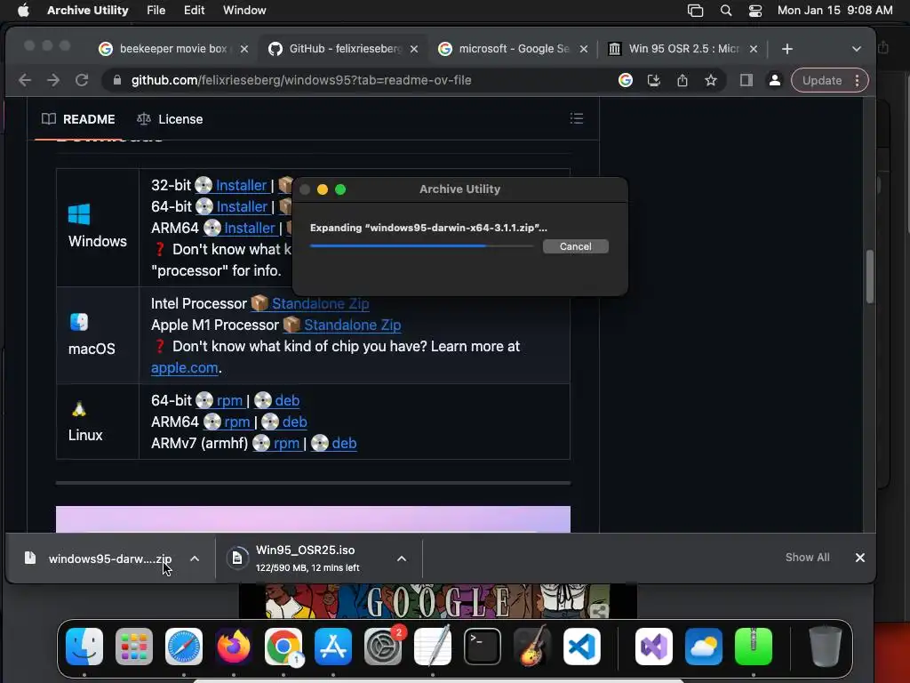Download the Linux ARMv7 deb link
Image resolution: width=910 pixels, height=683 pixels.
point(344,444)
